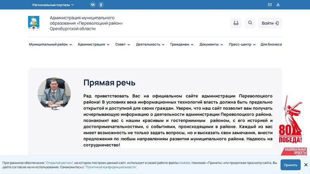Click the Perevolotsky district coat of arms

pos(34,23)
